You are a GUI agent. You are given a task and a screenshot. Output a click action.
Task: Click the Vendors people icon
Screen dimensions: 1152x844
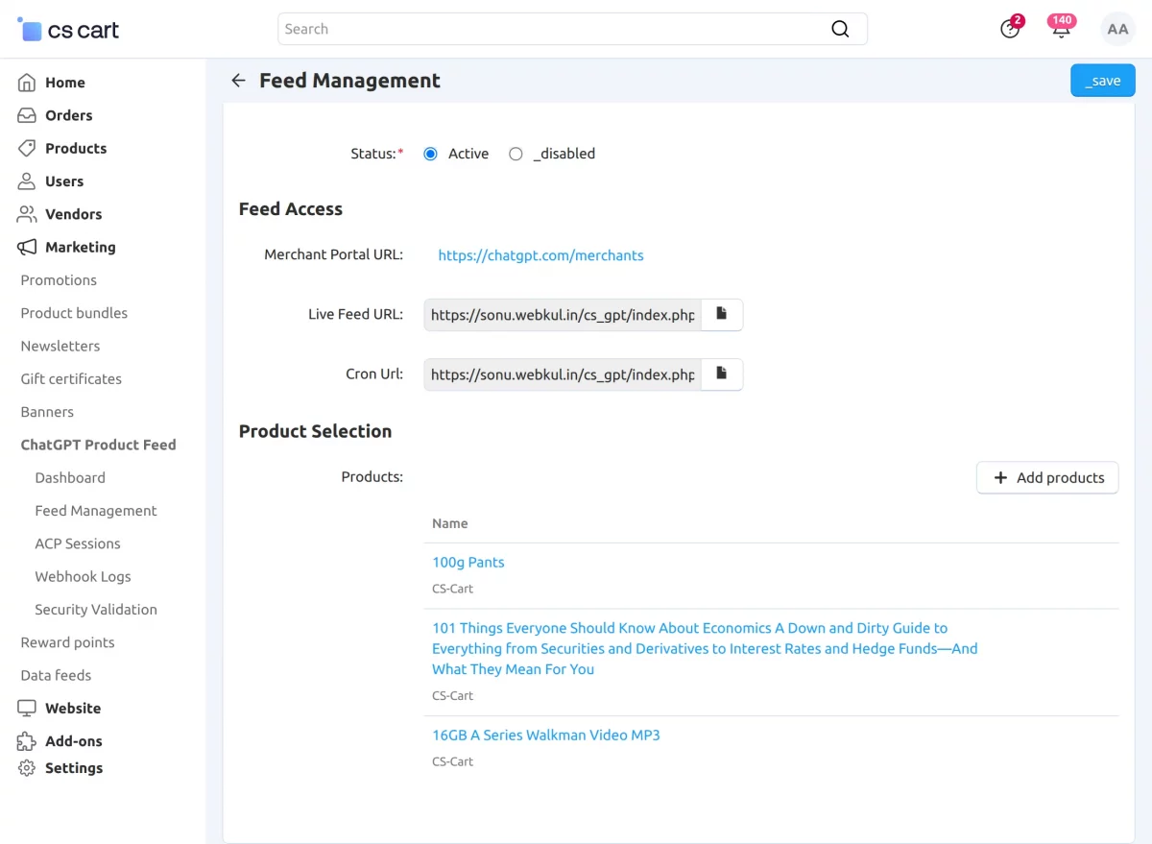click(27, 214)
